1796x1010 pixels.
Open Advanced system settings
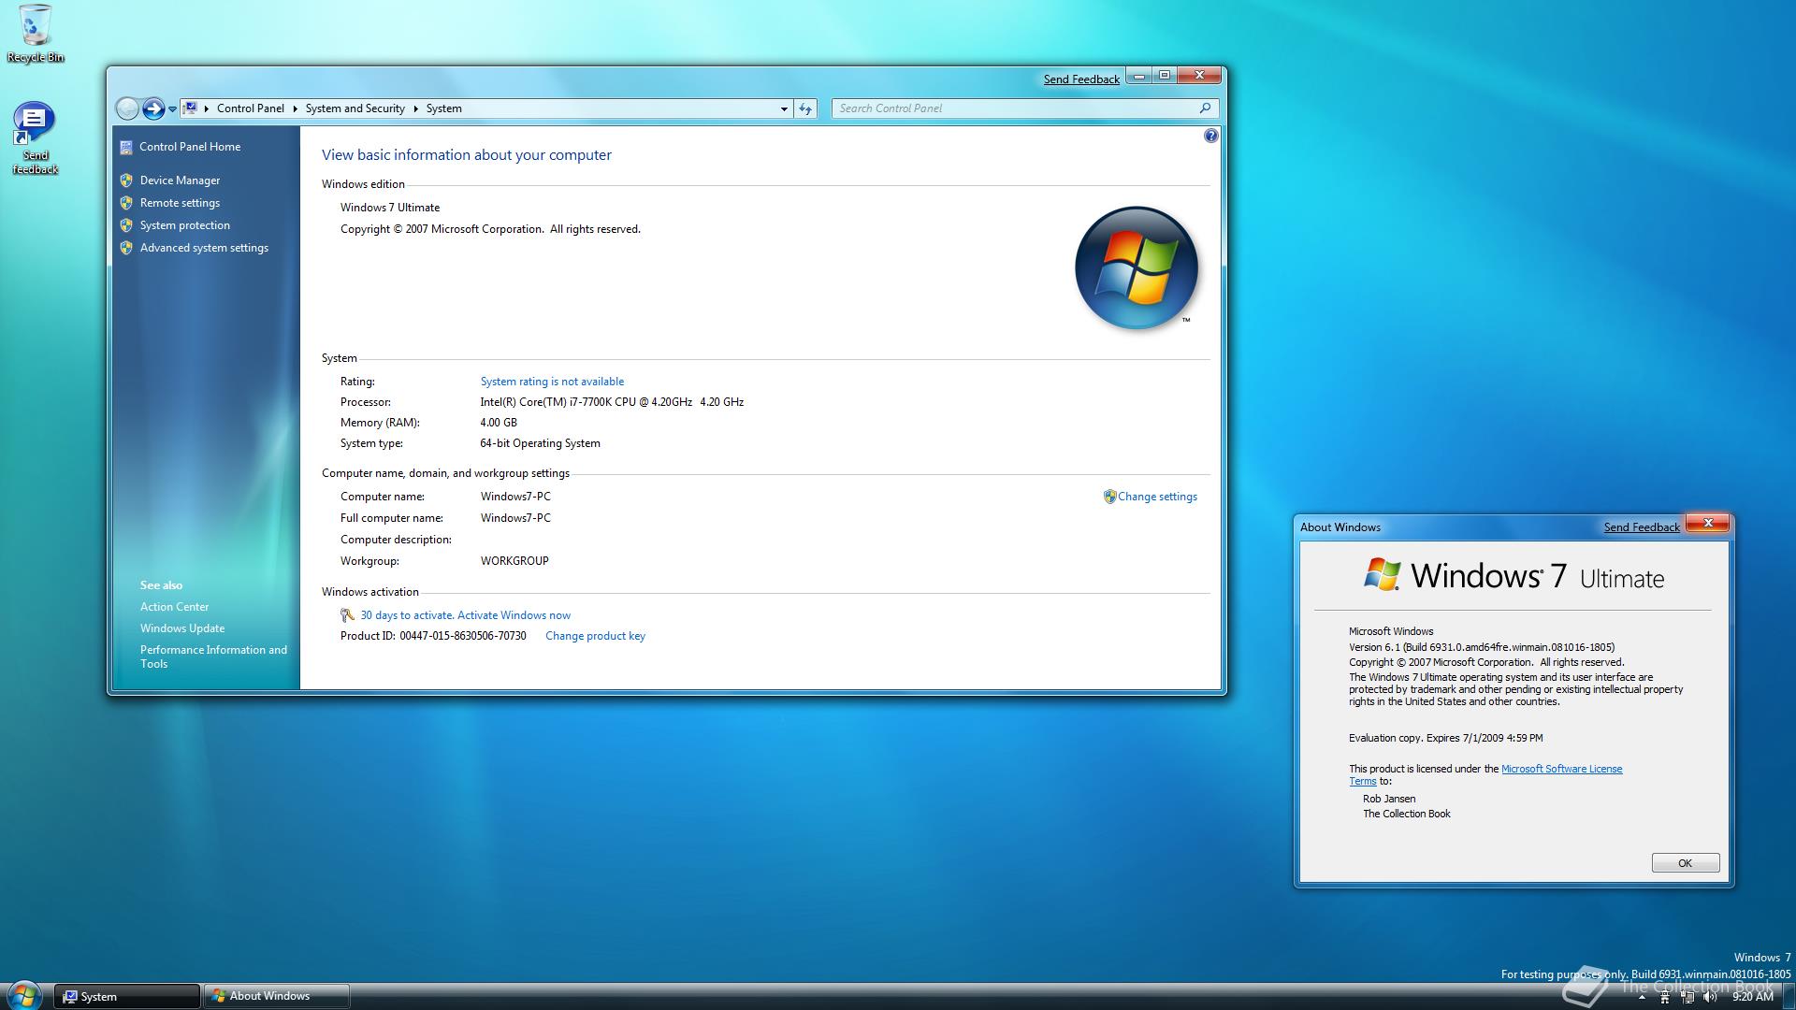204,248
